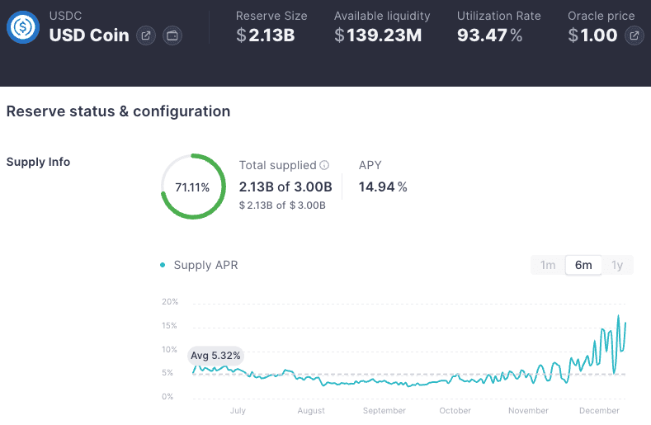Viewport: 651px width, 425px height.
Task: Click the USDC coin logo
Action: pyautogui.click(x=23, y=27)
